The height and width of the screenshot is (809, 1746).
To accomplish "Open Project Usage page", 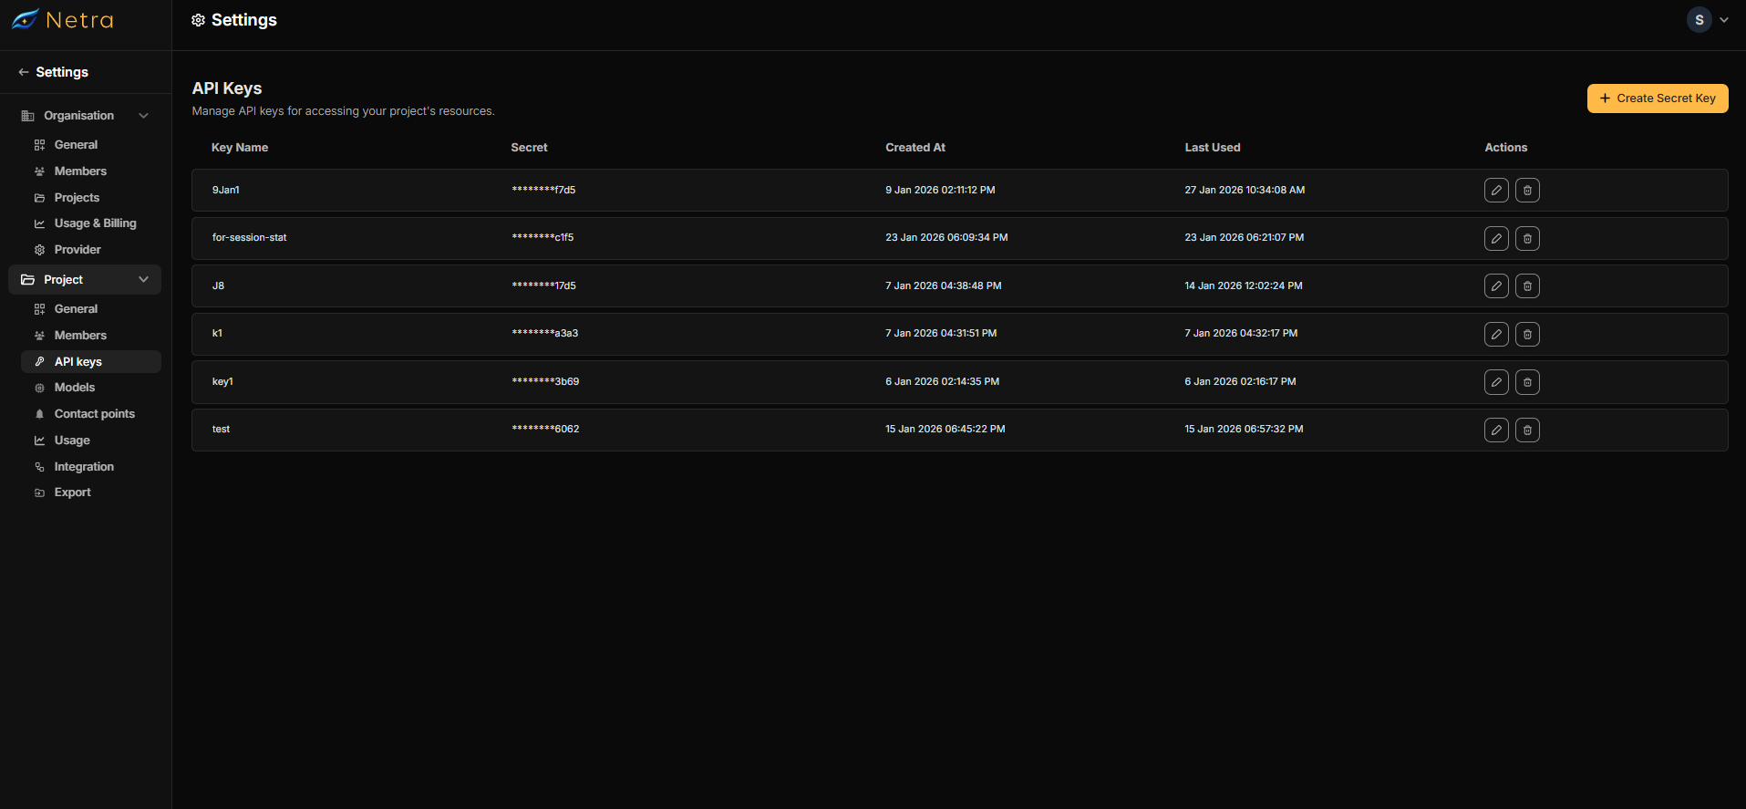I will pyautogui.click(x=72, y=441).
